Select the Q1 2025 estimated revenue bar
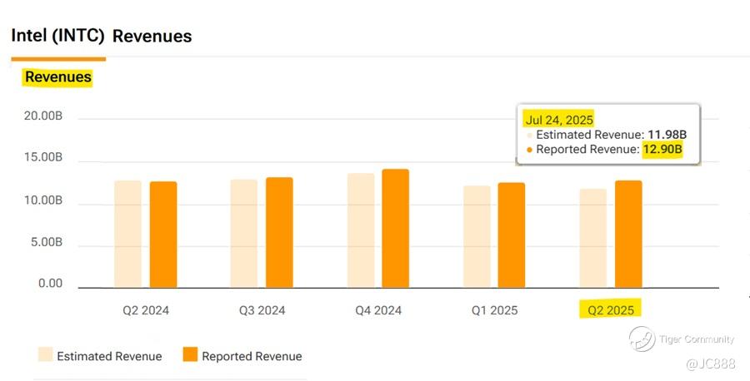Screen dimensions: 750x381 pos(477,237)
